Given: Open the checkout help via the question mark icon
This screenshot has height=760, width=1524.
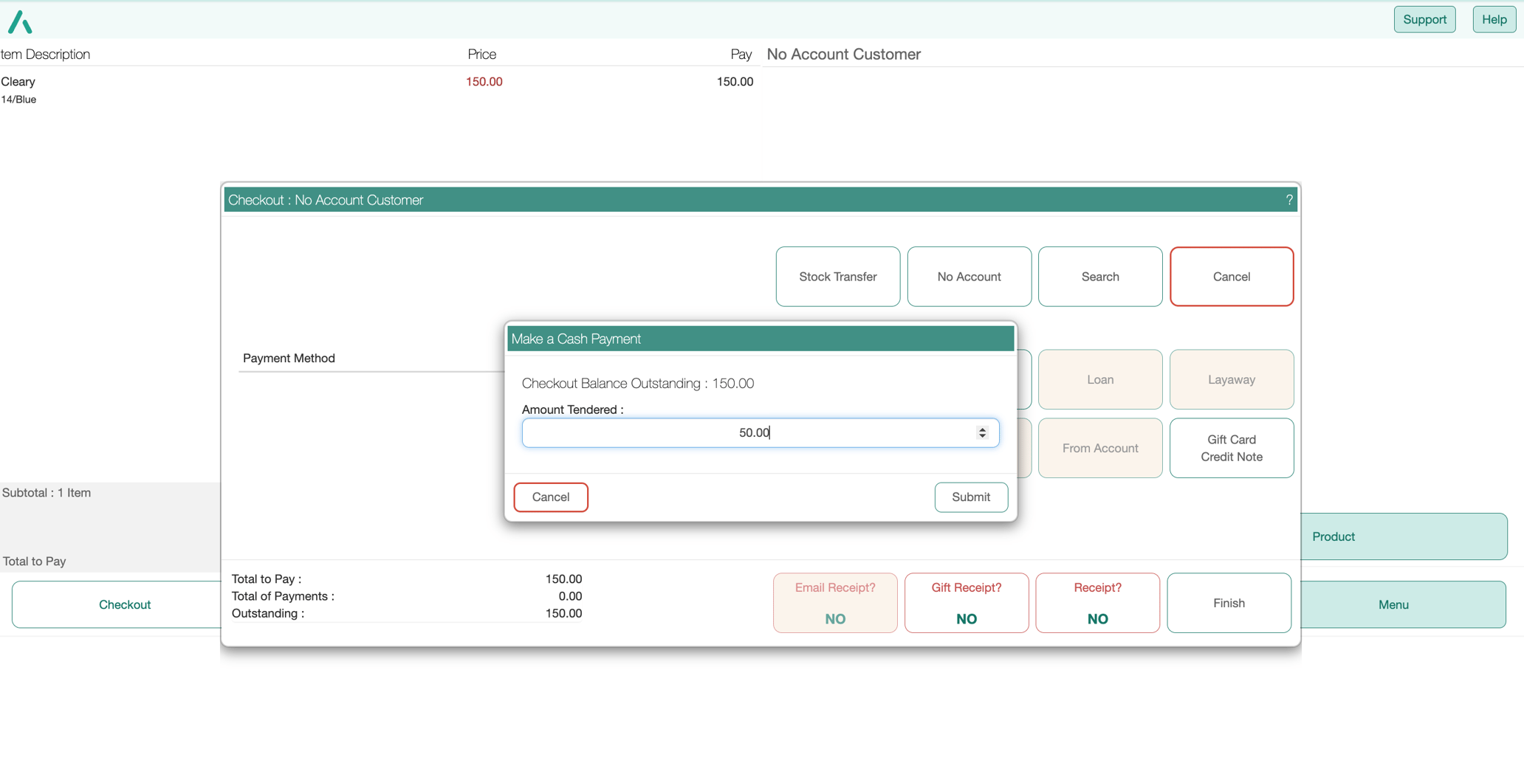Looking at the screenshot, I should click(1288, 199).
